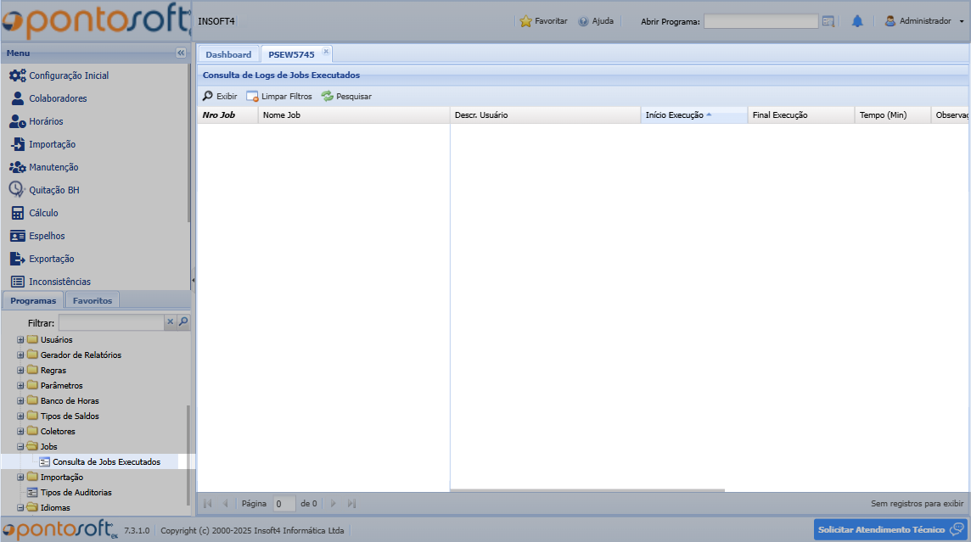The image size is (971, 542).
Task: Click the Favoritar star icon
Action: click(525, 21)
